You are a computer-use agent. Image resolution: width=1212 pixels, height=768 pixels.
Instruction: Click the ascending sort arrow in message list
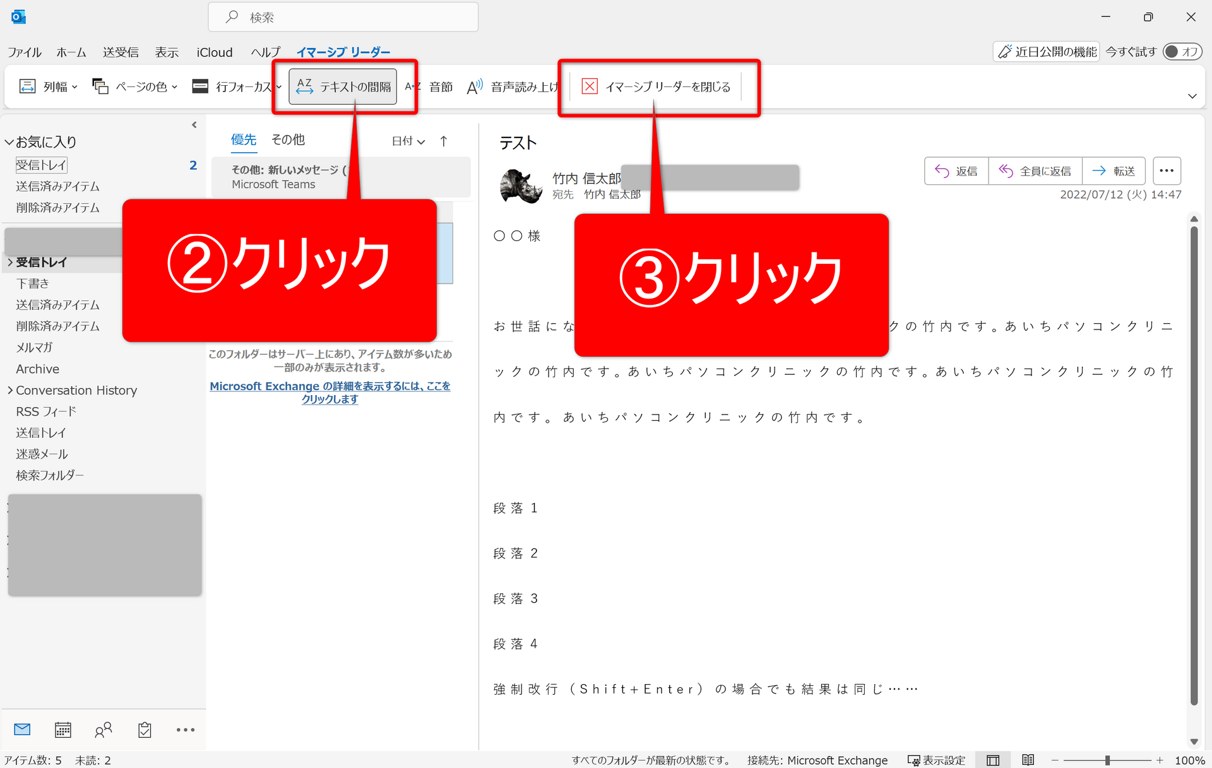click(x=444, y=141)
